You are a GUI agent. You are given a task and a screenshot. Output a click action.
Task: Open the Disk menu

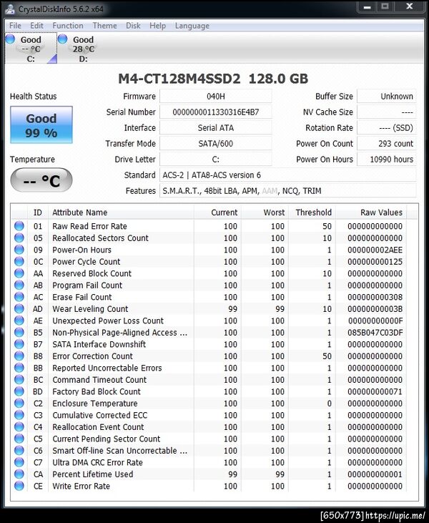click(133, 26)
